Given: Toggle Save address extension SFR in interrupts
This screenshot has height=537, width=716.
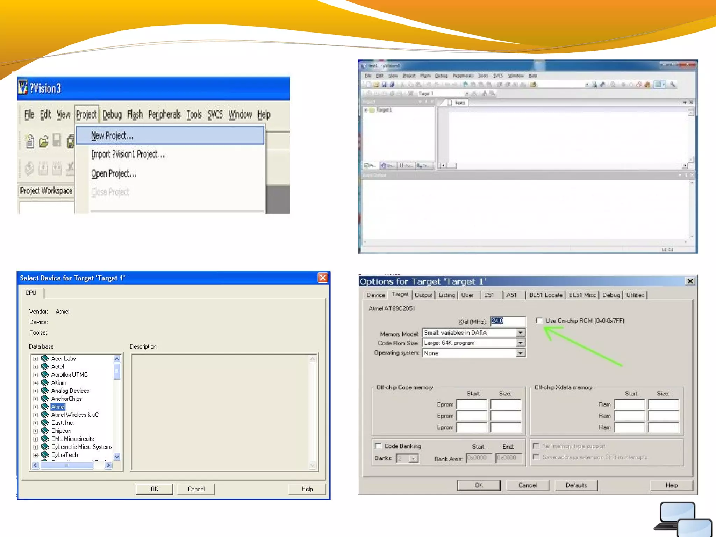Looking at the screenshot, I should [536, 457].
